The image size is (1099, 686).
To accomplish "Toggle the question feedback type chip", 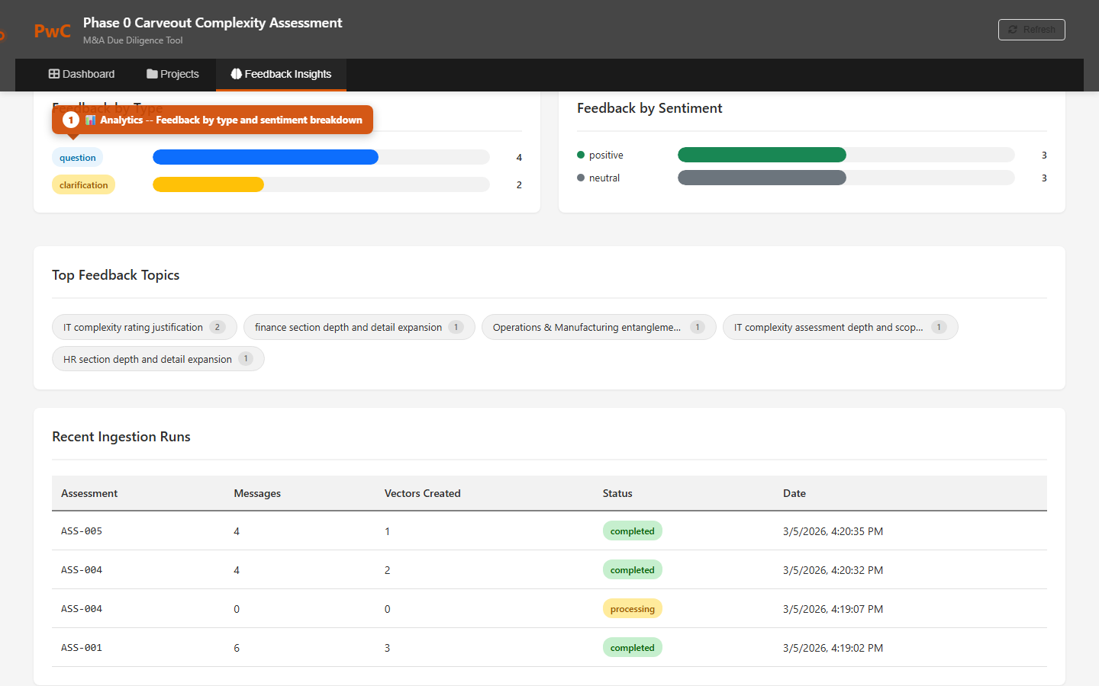I will 77,157.
